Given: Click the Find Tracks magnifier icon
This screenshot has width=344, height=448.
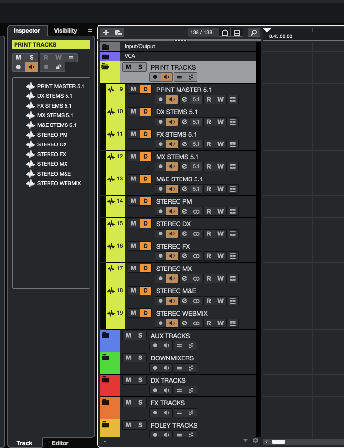Looking at the screenshot, I should (254, 32).
